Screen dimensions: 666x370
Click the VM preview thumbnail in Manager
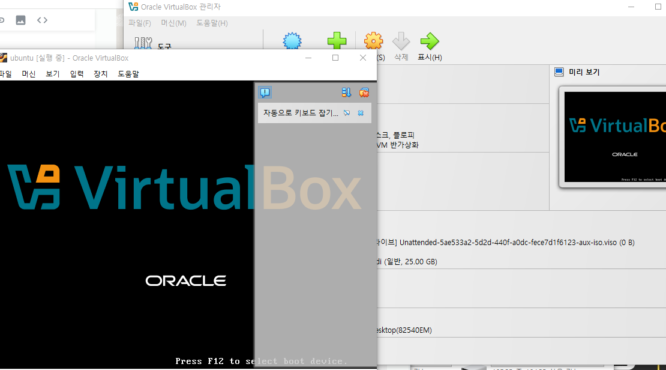tap(615, 137)
